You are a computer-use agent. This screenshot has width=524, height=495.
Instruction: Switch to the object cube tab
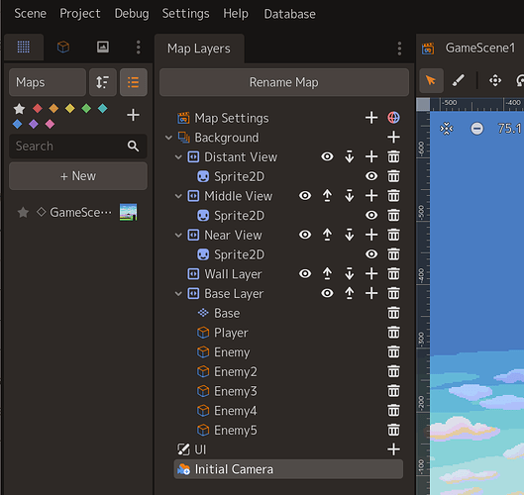[x=63, y=48]
